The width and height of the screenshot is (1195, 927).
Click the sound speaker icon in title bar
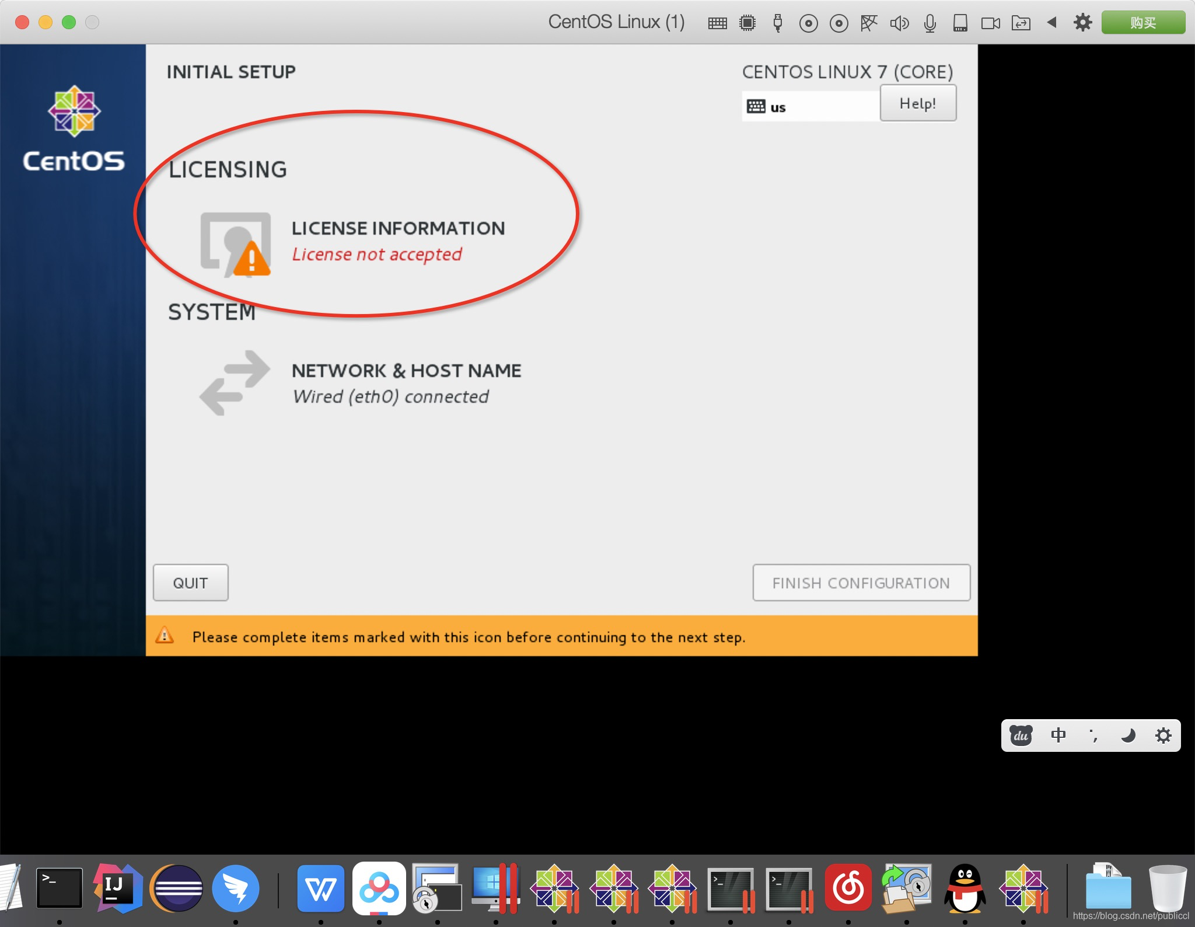coord(899,23)
